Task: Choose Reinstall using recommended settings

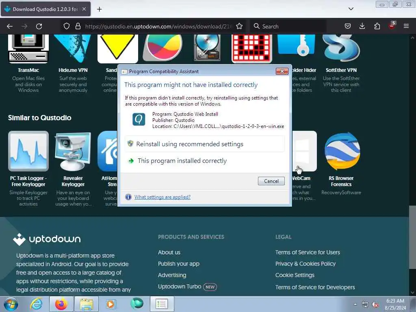Action: 205,144
